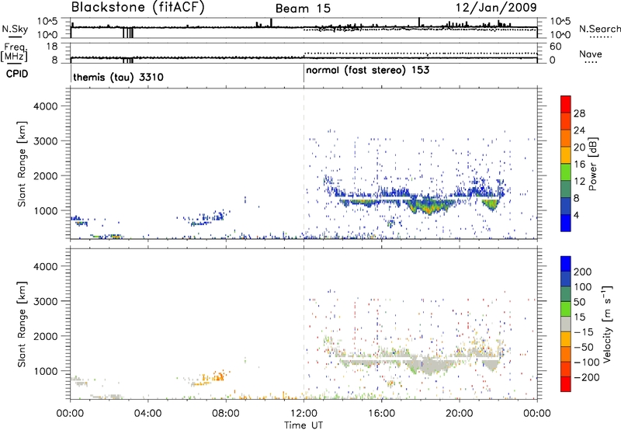Viewport: 621px width, 430px height.
Task: Click the 'Power [dB]' colorbar title
Action: click(592, 164)
